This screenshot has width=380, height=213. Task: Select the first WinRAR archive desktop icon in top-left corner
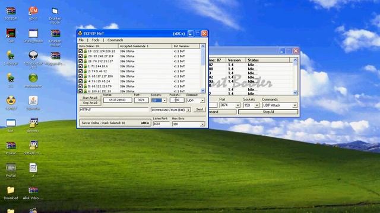point(11,11)
